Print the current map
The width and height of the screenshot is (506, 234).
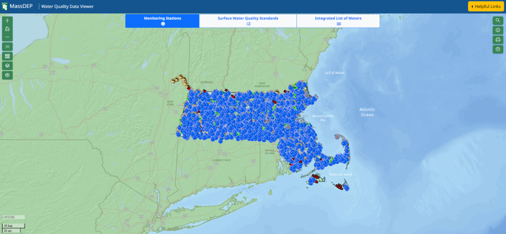click(x=497, y=40)
